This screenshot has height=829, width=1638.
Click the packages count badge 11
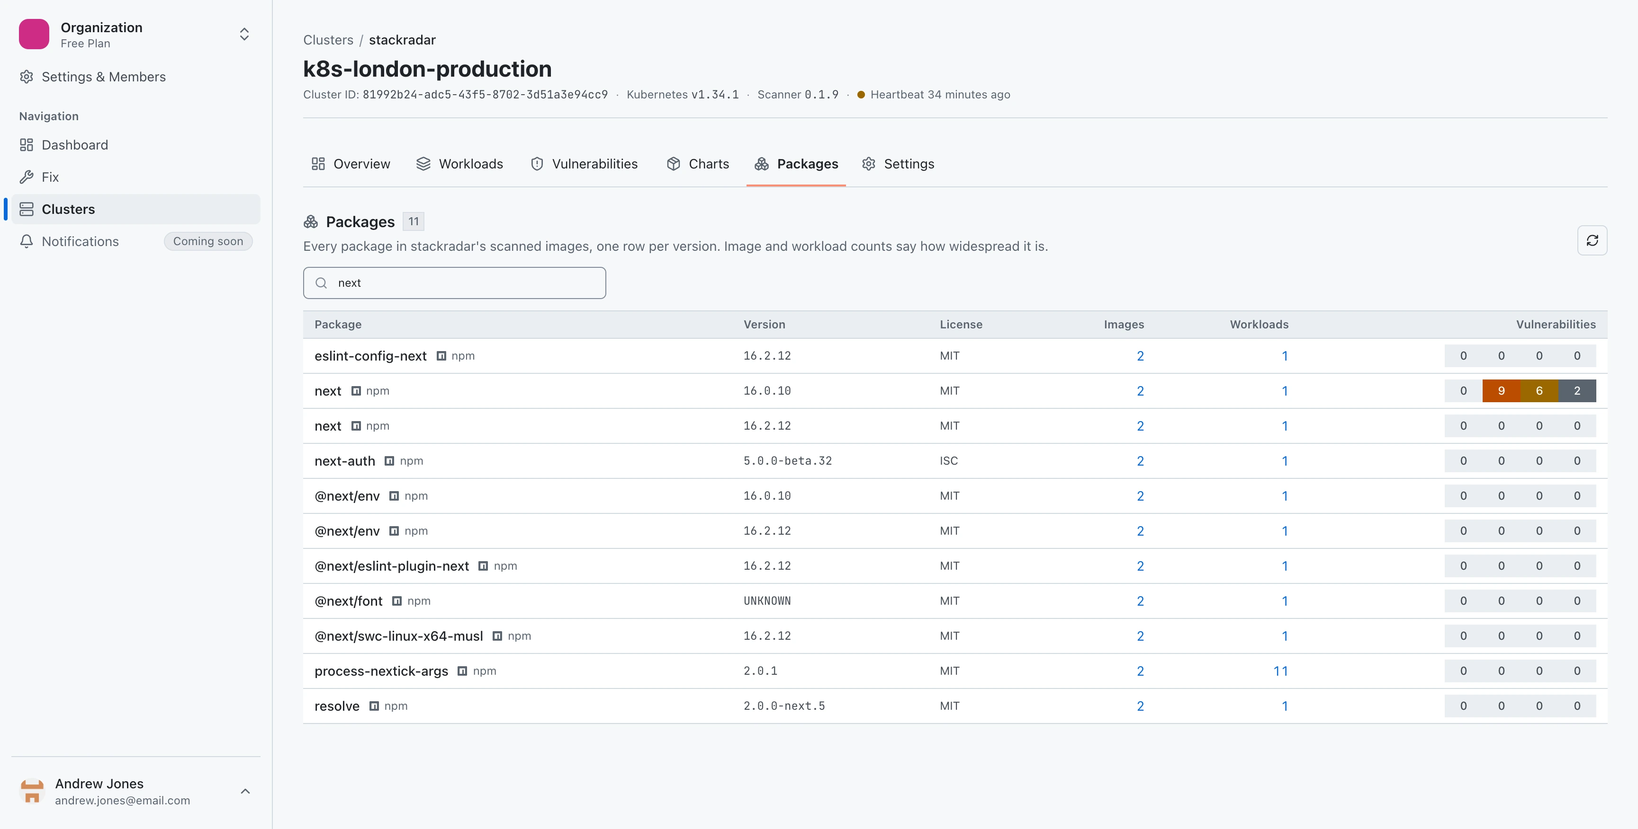tap(414, 222)
